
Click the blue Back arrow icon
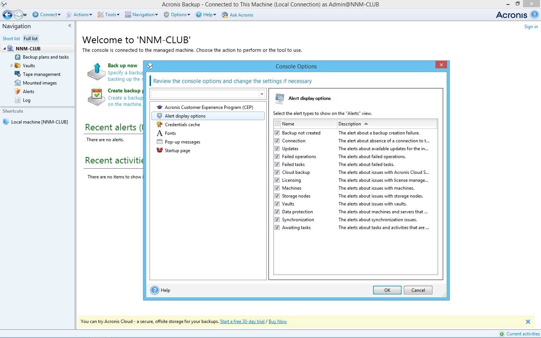[7, 15]
